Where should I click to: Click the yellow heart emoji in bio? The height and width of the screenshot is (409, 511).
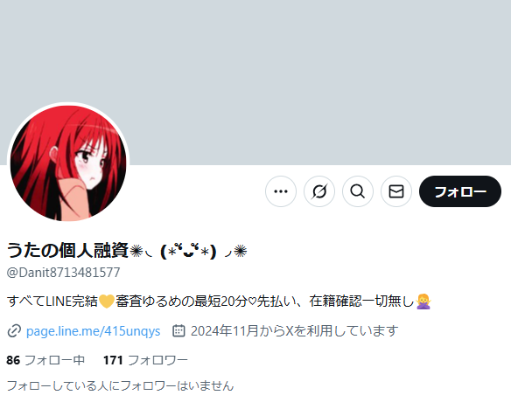pos(106,301)
